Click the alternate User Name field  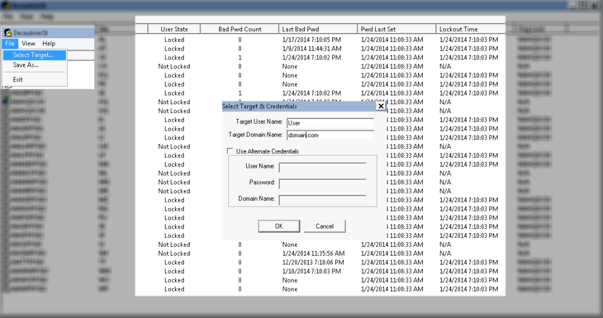tap(322, 167)
